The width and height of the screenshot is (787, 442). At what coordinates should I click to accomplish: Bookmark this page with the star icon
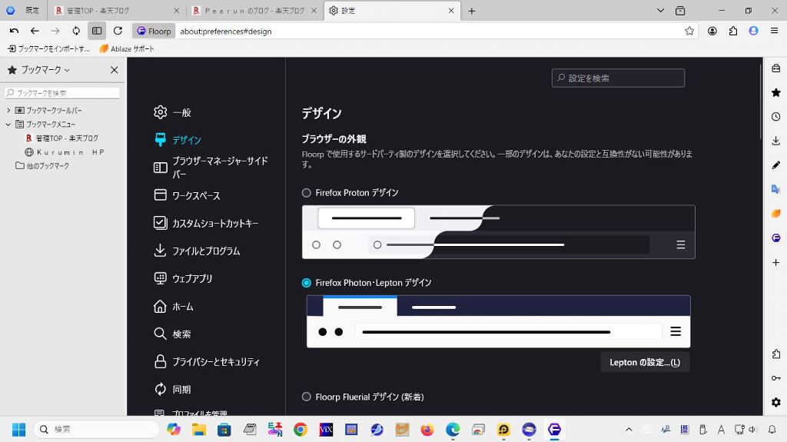(x=689, y=31)
